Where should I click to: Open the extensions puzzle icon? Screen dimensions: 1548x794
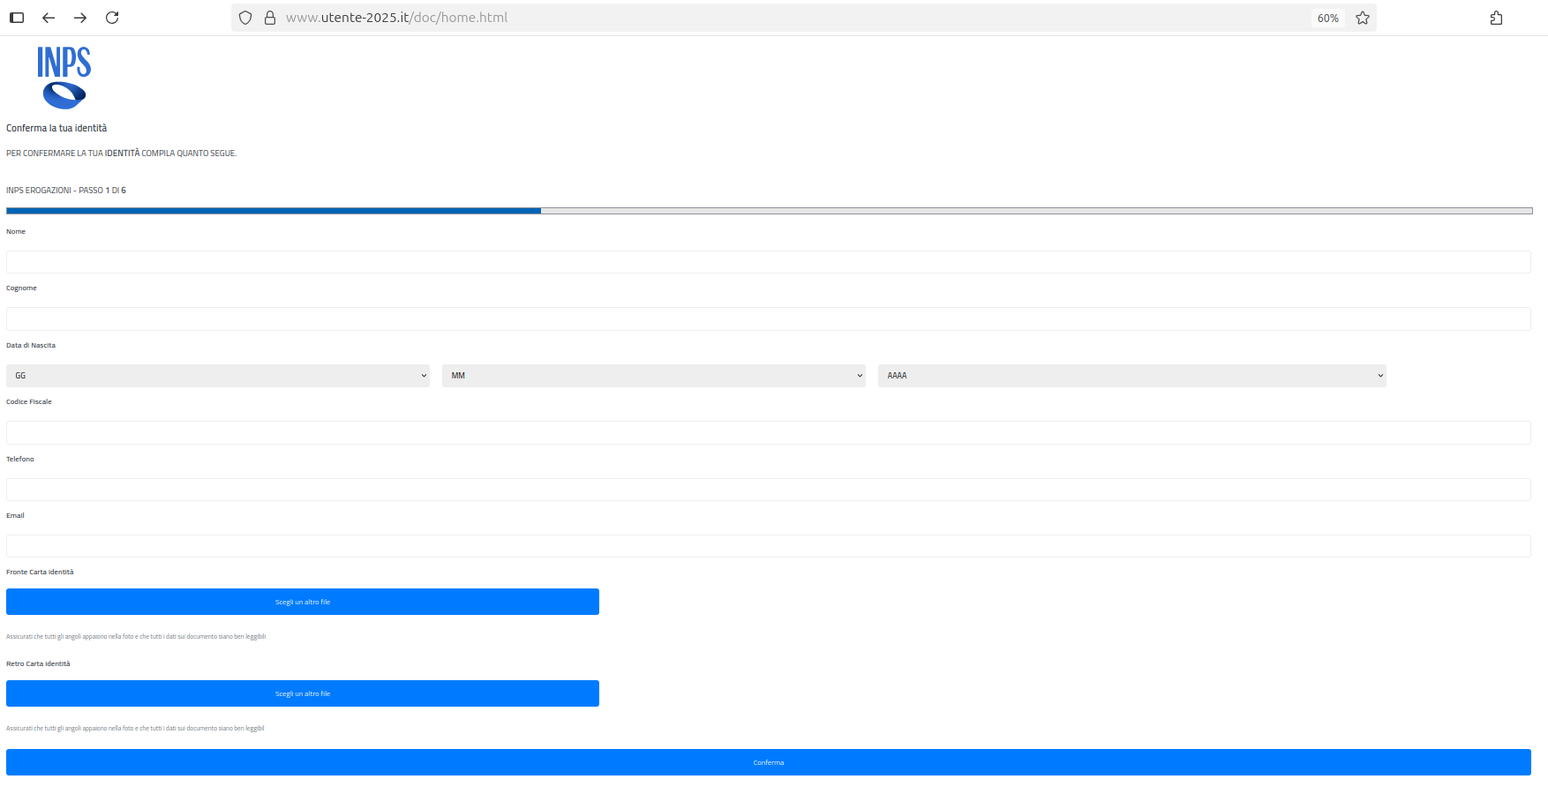tap(1496, 18)
